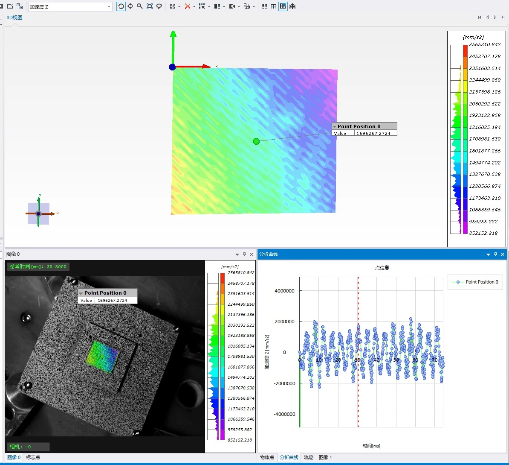Expand the arrow next to the red X icon

click(194, 6)
